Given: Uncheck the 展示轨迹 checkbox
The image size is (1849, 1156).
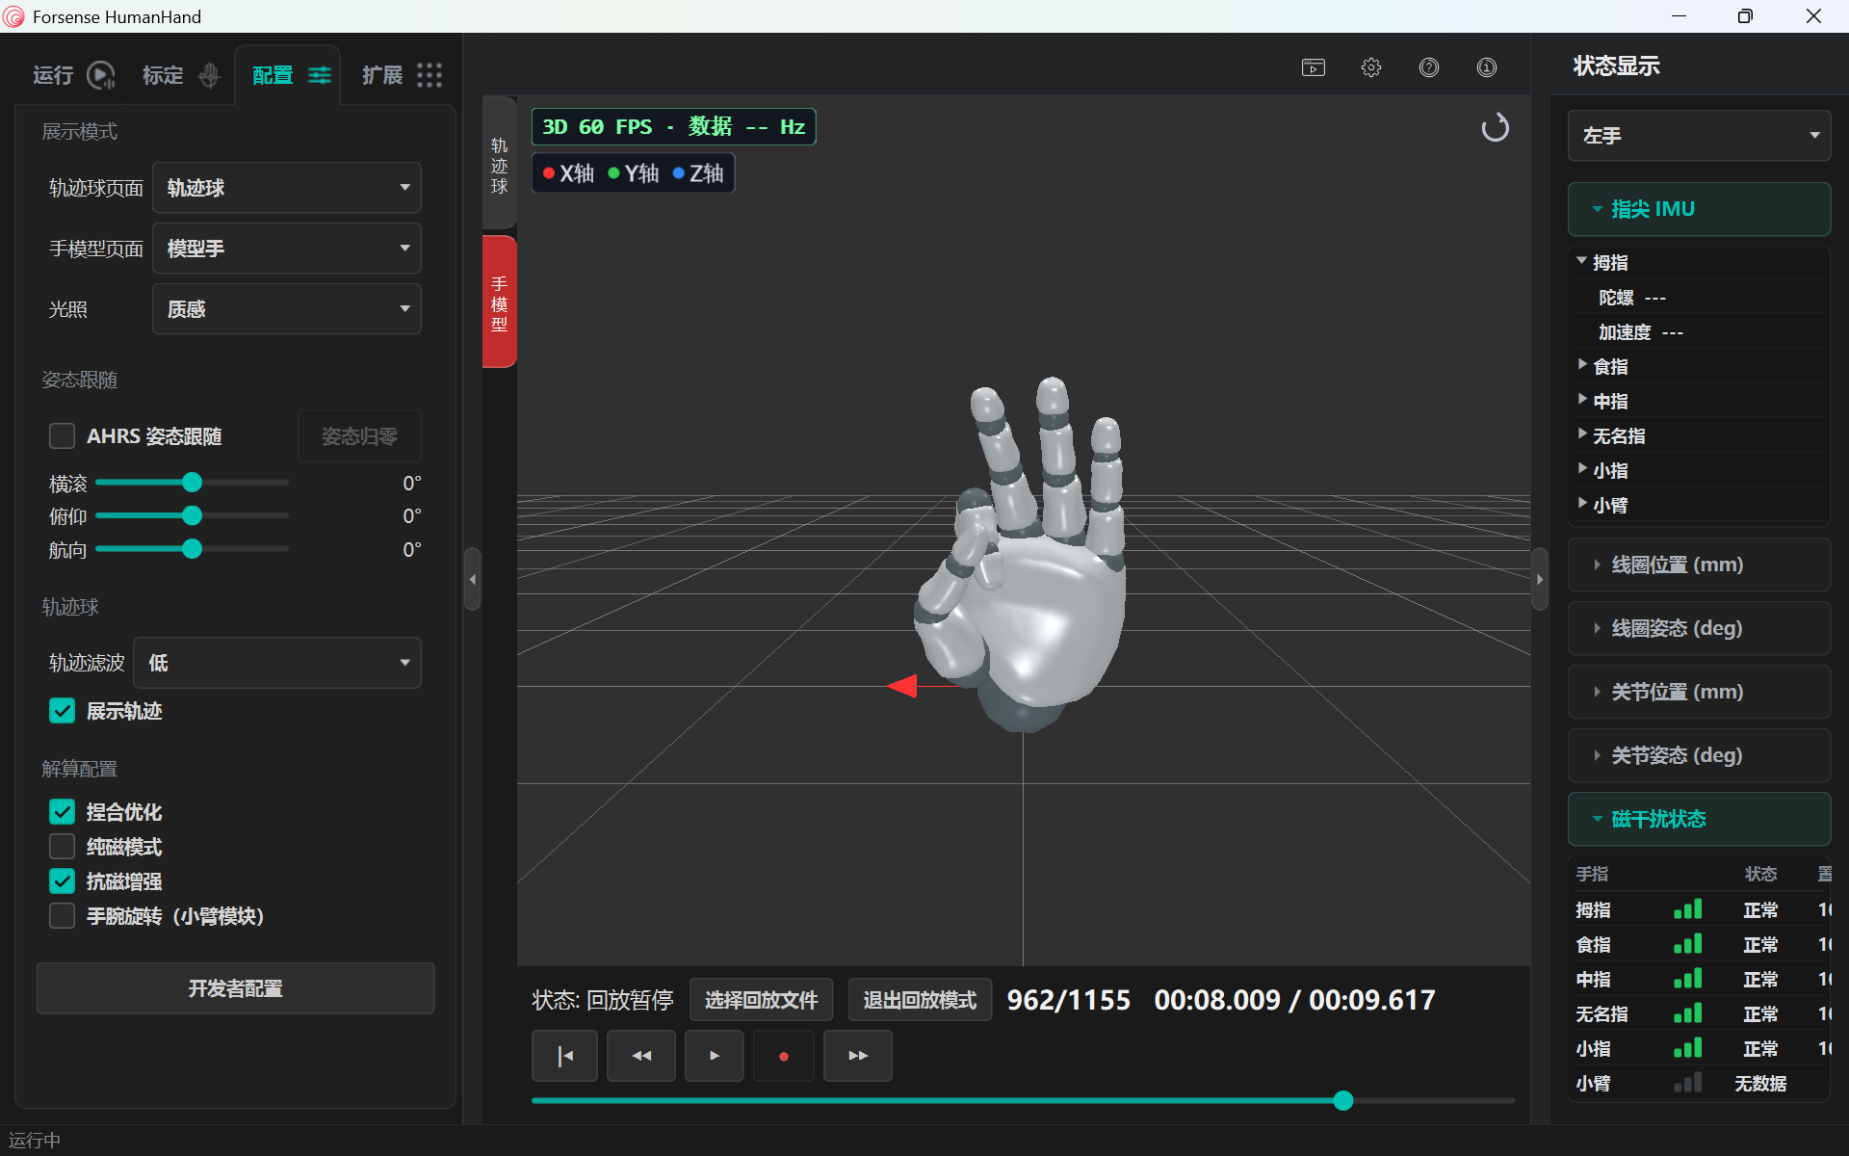Looking at the screenshot, I should point(63,711).
